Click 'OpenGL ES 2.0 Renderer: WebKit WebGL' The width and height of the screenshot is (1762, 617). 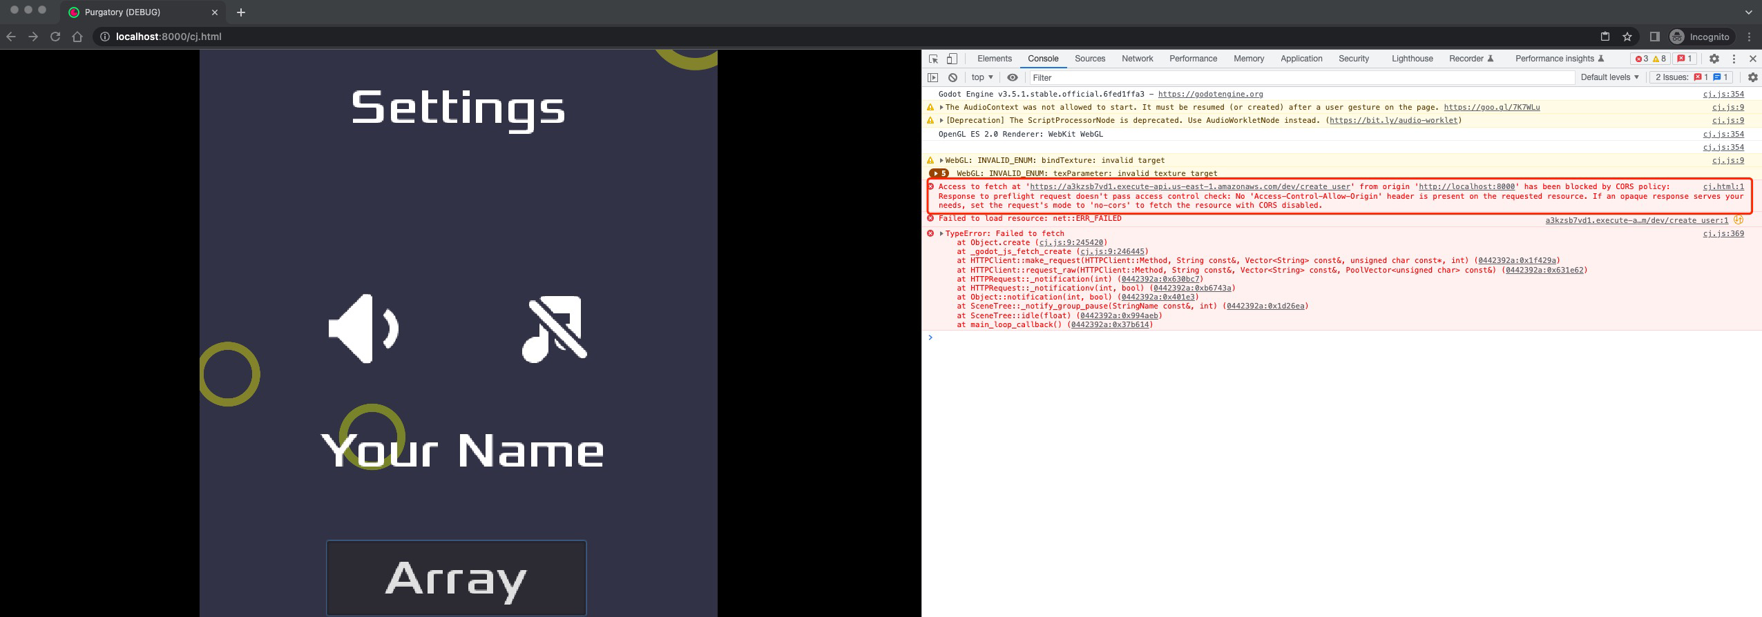coord(1020,135)
